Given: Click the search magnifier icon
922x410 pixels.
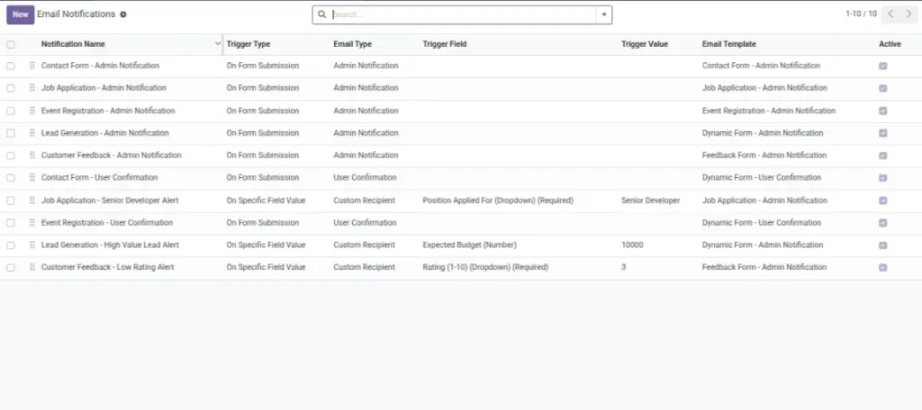Looking at the screenshot, I should click(321, 14).
